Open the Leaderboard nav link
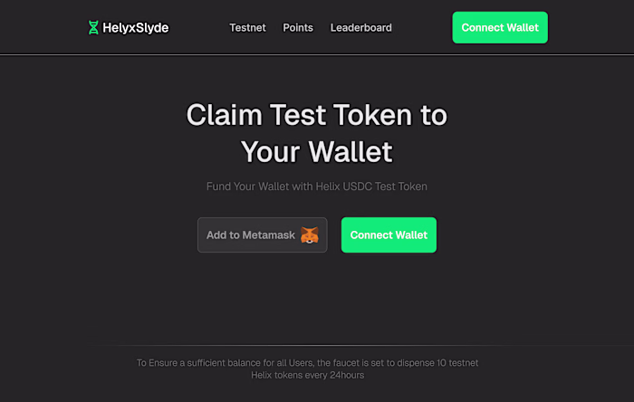634x402 pixels. tap(361, 27)
